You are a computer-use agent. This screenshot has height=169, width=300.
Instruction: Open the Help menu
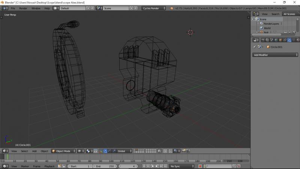pos(47,8)
